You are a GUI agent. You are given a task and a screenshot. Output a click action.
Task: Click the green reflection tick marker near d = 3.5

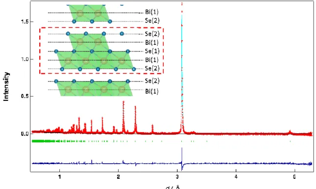[x=207, y=141]
